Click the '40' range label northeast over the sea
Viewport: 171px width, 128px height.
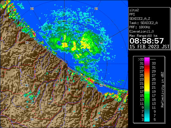(x=101, y=43)
